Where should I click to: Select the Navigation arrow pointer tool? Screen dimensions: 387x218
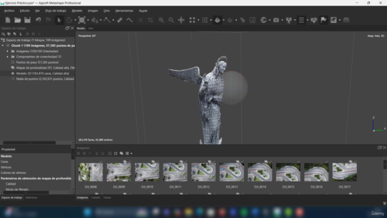(59, 20)
